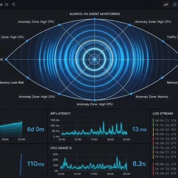
Task: Select log entry 10:54:21.374
Action: pos(166,157)
